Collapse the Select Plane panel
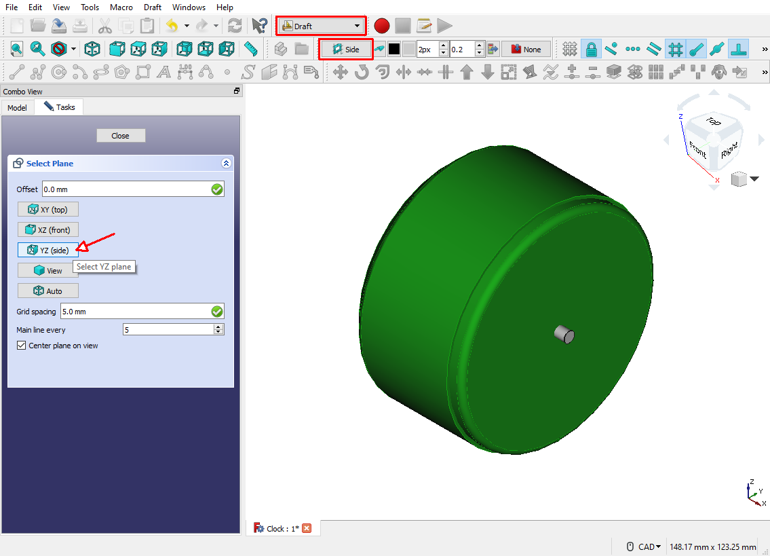The height and width of the screenshot is (556, 770). point(226,163)
